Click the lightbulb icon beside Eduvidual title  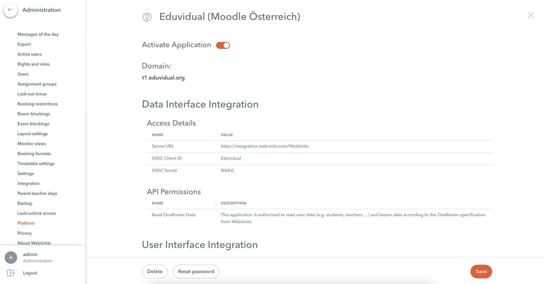[147, 17]
